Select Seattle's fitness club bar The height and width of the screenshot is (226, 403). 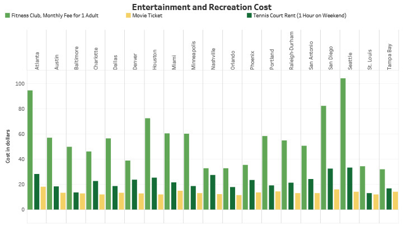coord(343,144)
